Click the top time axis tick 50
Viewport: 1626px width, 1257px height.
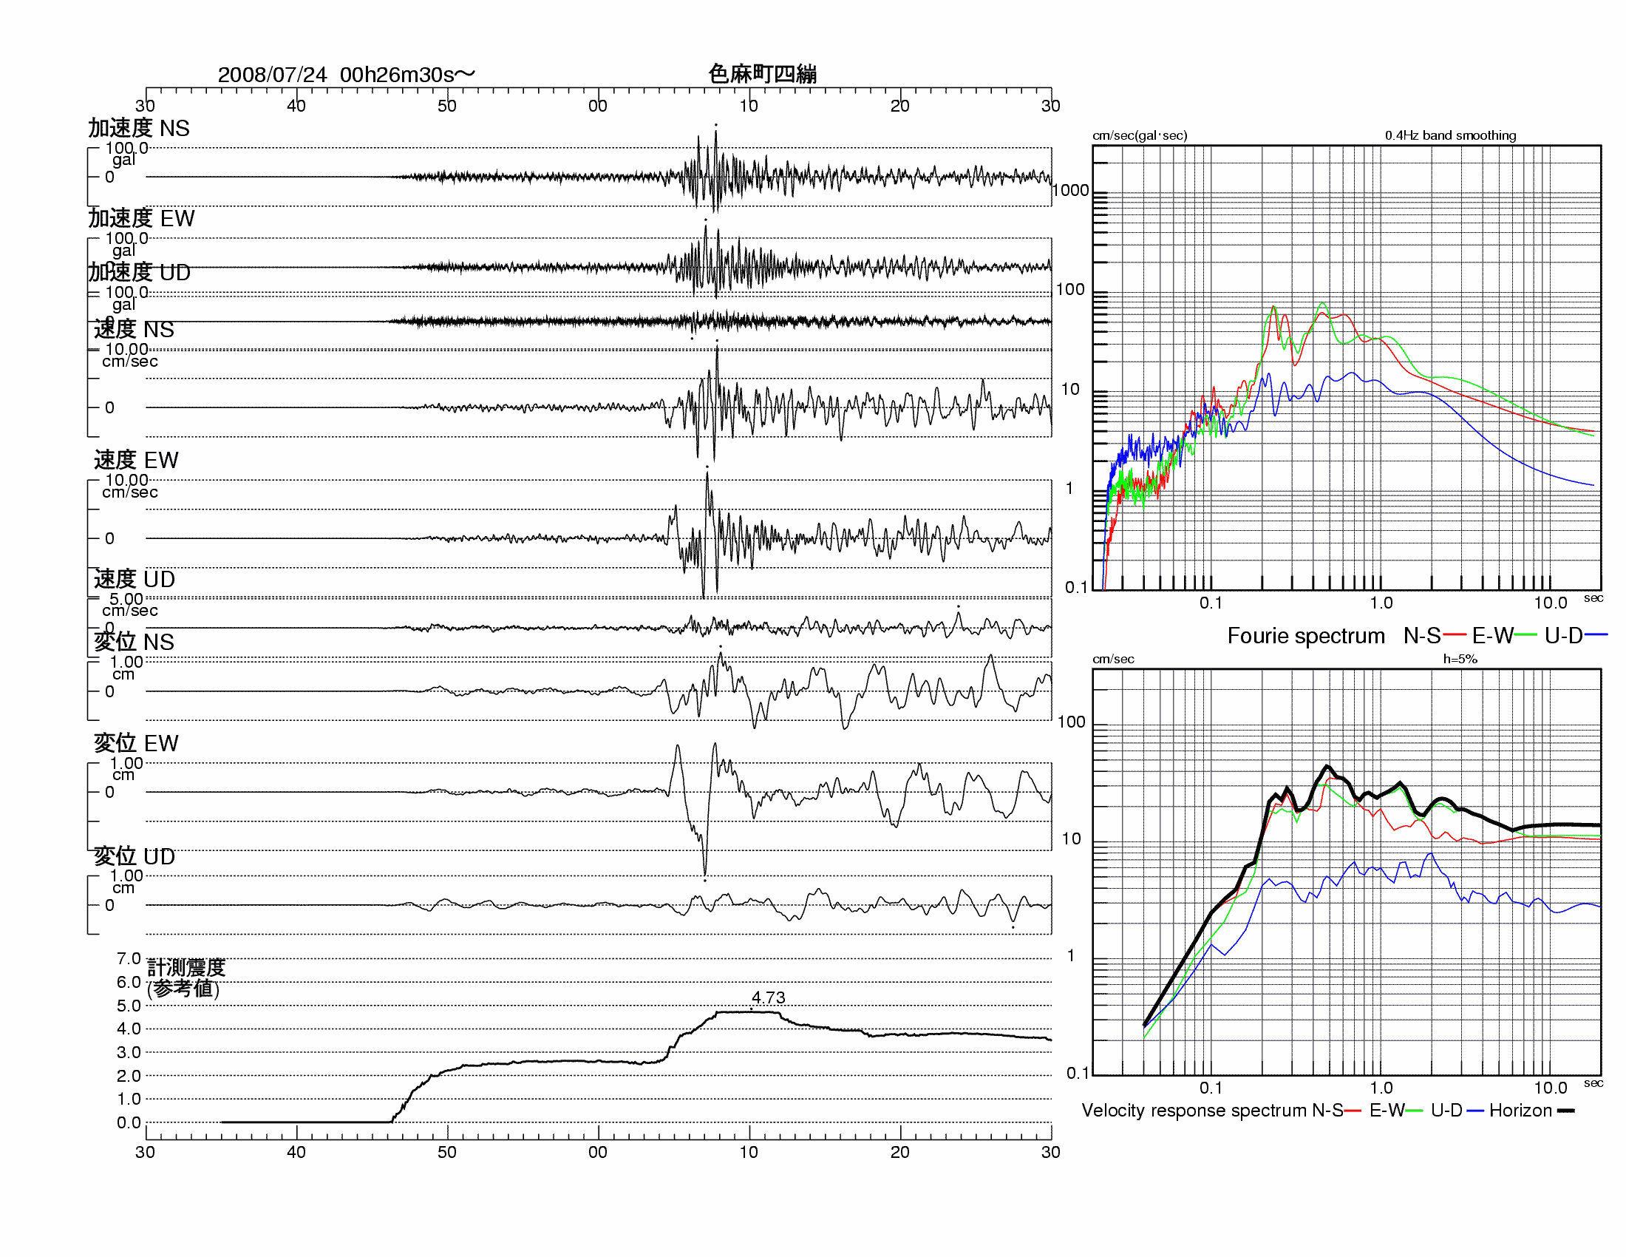[447, 106]
